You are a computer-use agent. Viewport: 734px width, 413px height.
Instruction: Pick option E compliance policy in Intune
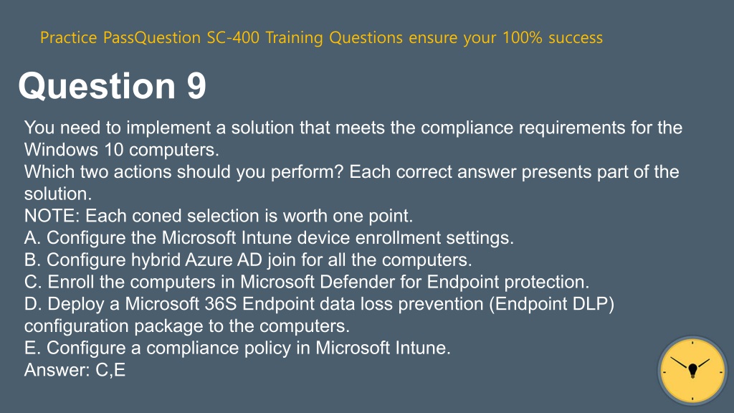(x=237, y=348)
